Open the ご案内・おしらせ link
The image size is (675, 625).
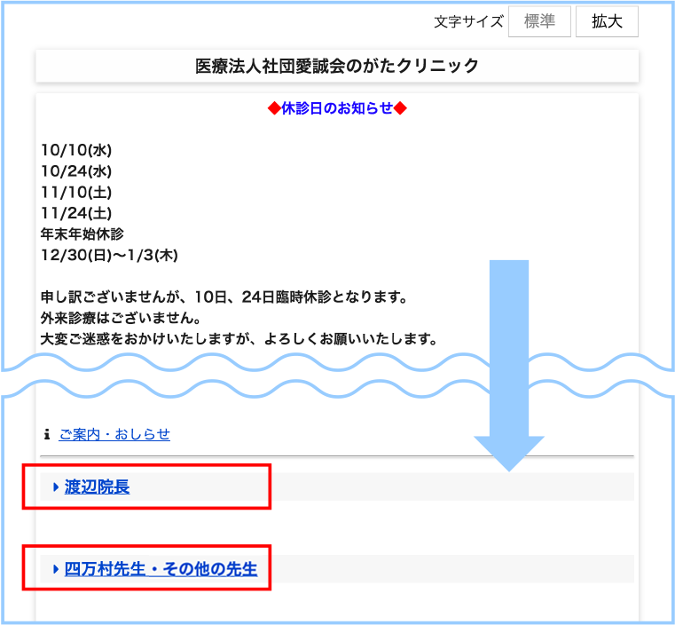coord(114,434)
